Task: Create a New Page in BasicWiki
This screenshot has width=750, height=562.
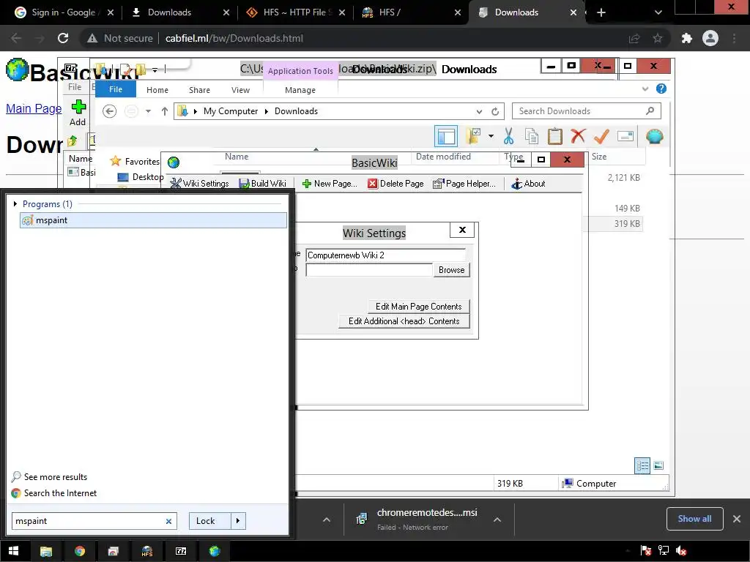Action: tap(330, 184)
